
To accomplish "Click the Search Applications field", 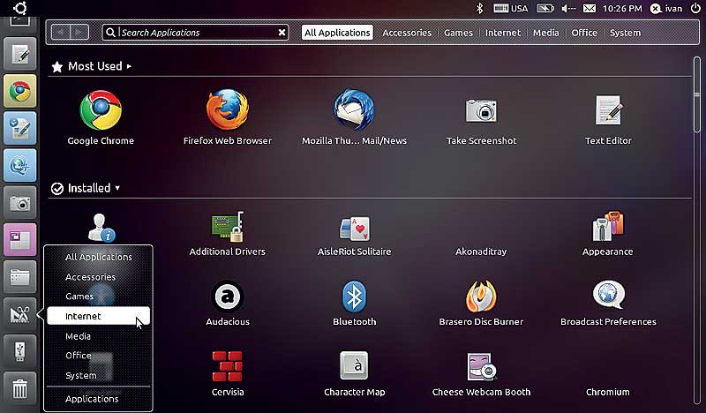I will coord(194,33).
